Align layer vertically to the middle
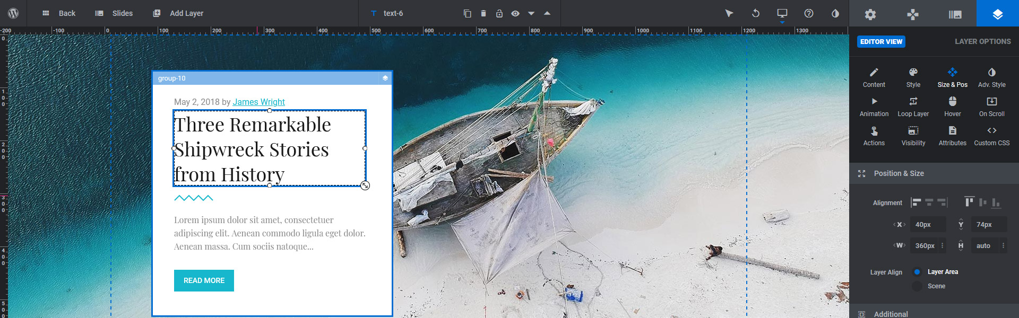Viewport: 1019px width, 318px height. click(x=983, y=202)
